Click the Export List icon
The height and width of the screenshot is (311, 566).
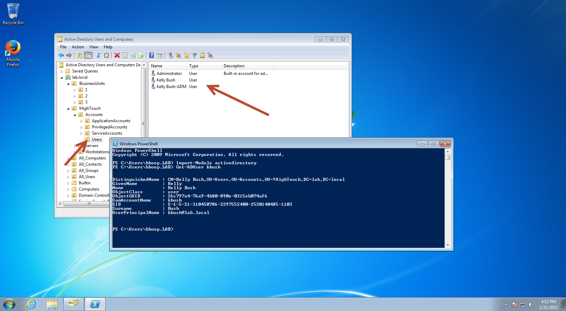pyautogui.click(x=141, y=55)
